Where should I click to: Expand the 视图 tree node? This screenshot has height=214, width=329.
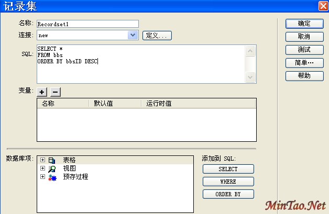pos(42,168)
